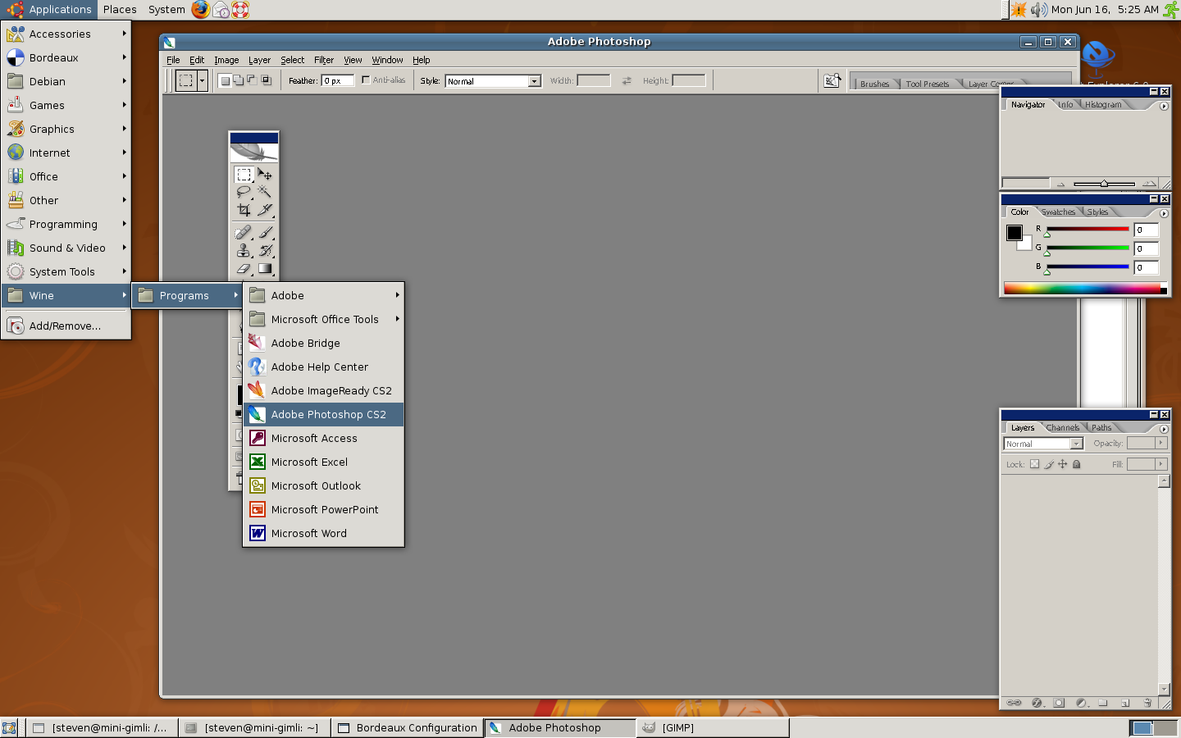The image size is (1181, 738).
Task: Click the Navigator zoom slider
Action: (1104, 184)
